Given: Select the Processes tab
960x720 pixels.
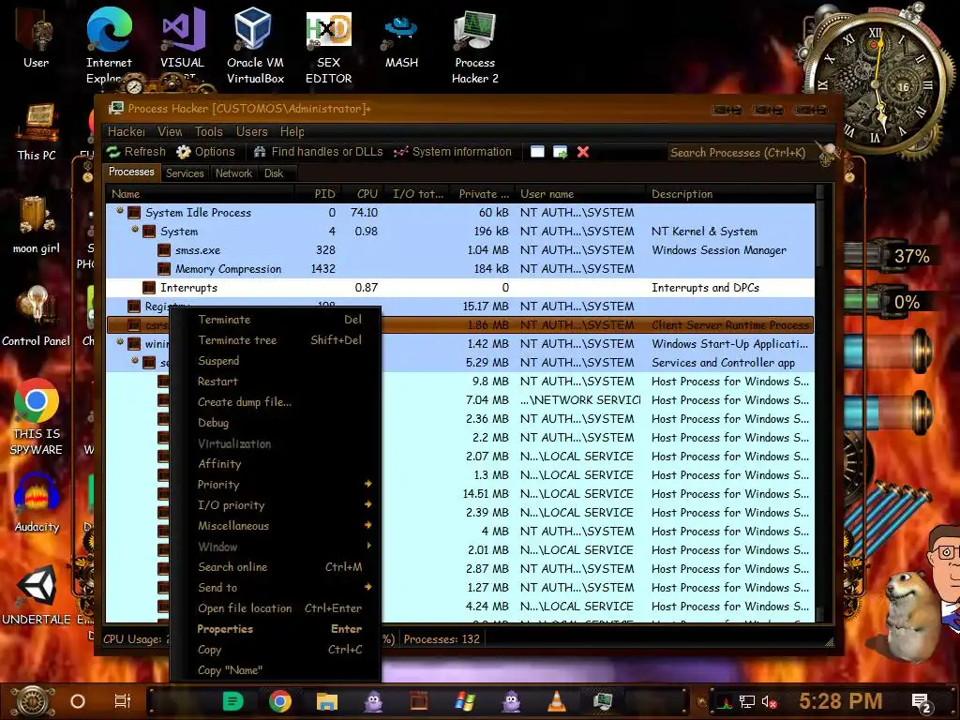Looking at the screenshot, I should 131,172.
